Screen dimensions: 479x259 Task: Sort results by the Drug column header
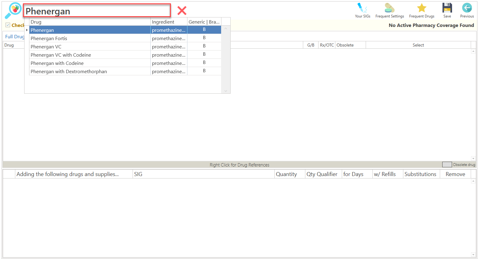pyautogui.click(x=90, y=22)
